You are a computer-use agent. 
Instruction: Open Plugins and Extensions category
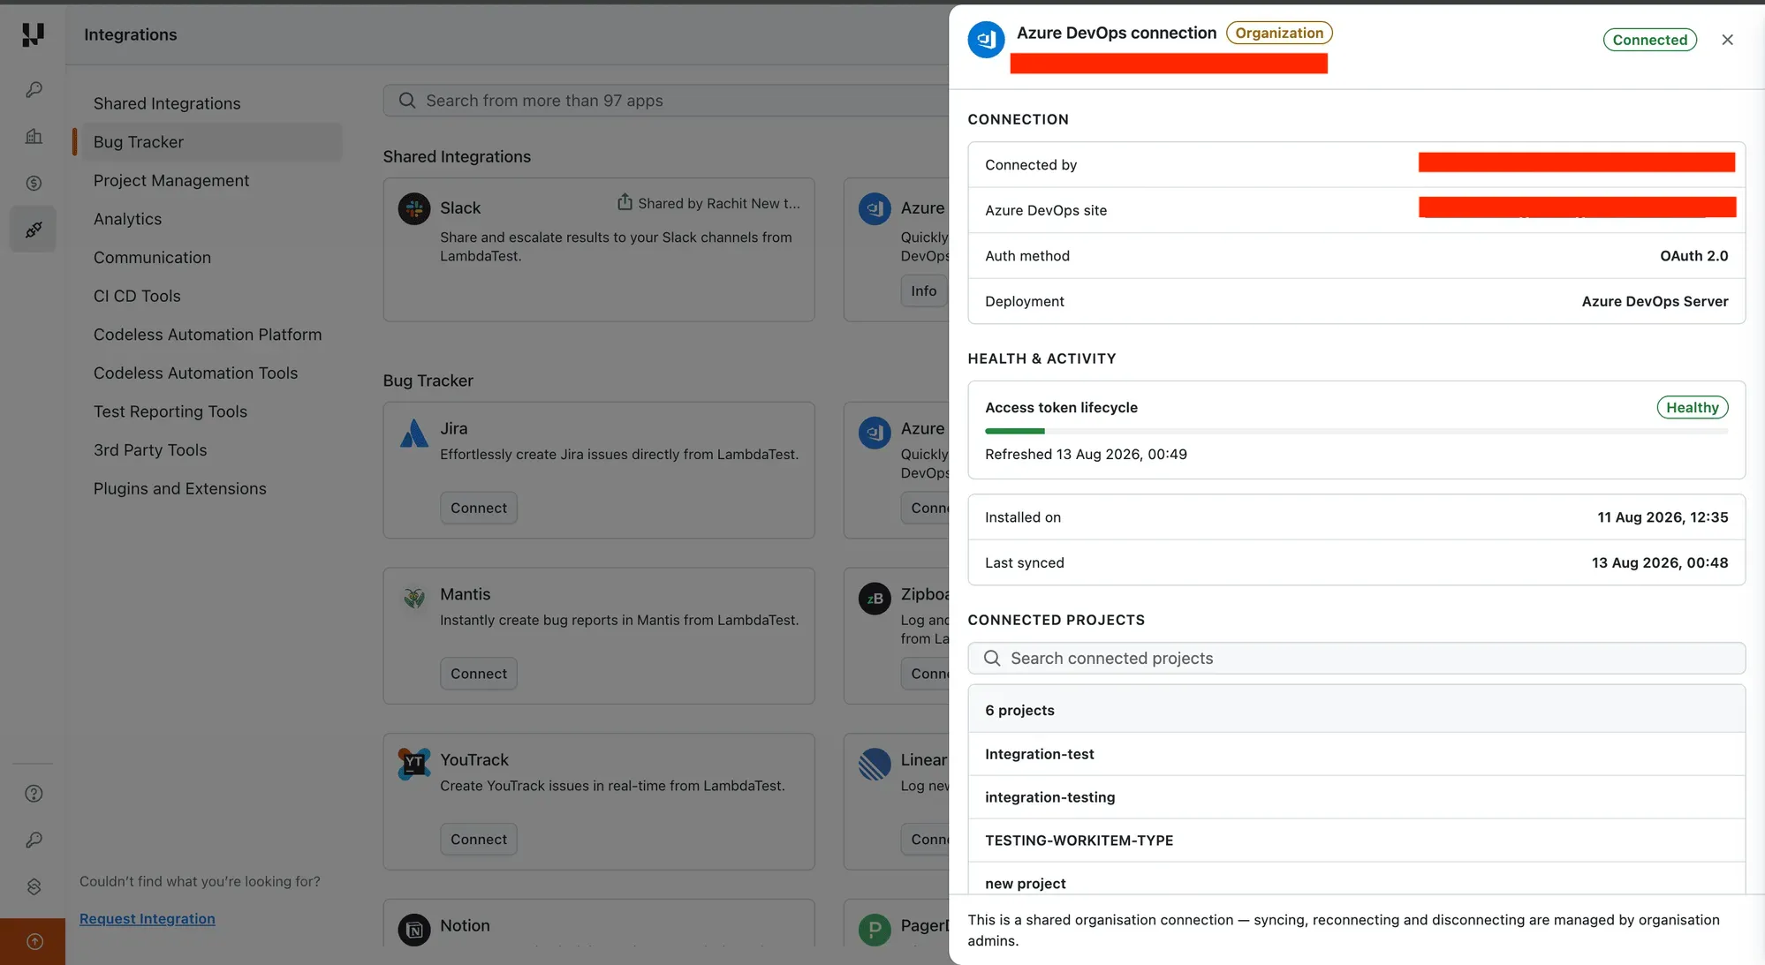click(180, 488)
